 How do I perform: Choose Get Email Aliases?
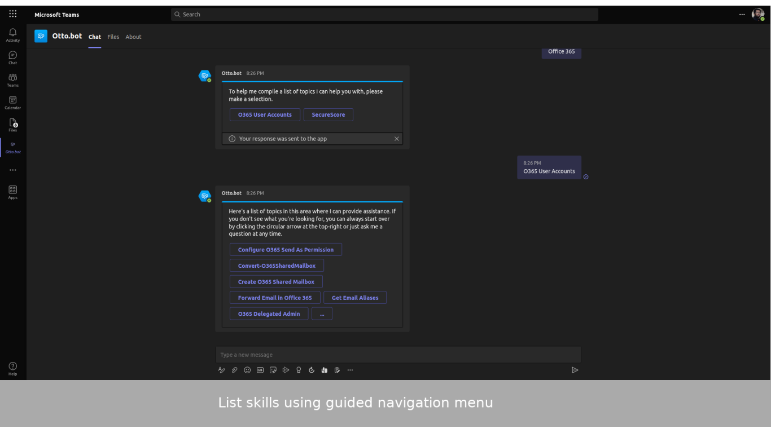tap(355, 298)
